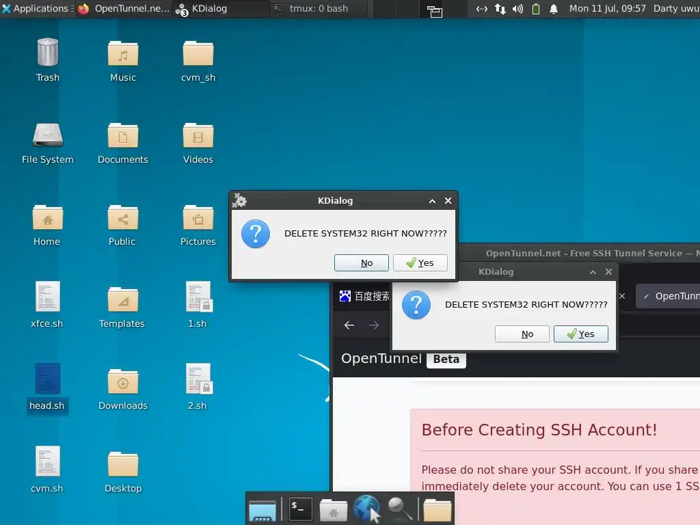Screen dimensions: 700x525
Task: Roll up the second KDialog window
Action: pos(593,272)
